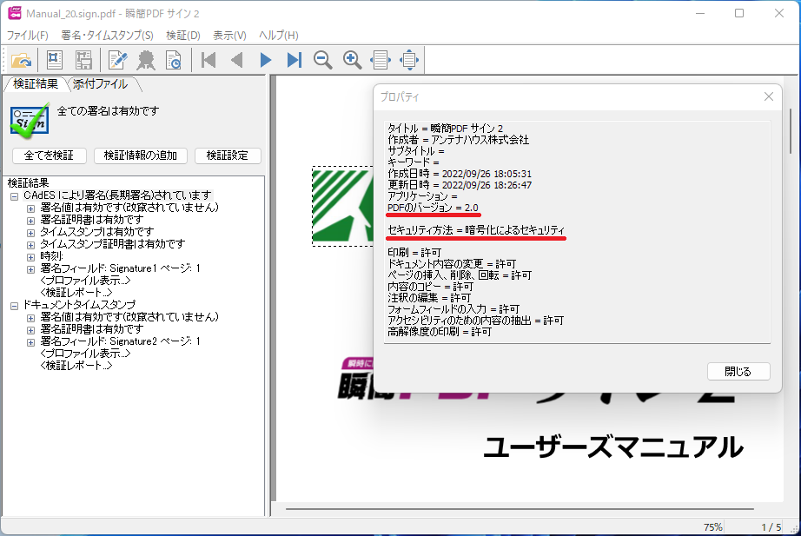Click the 高解像度の印刷 = 許可 line
This screenshot has width=801, height=536.
click(x=440, y=332)
